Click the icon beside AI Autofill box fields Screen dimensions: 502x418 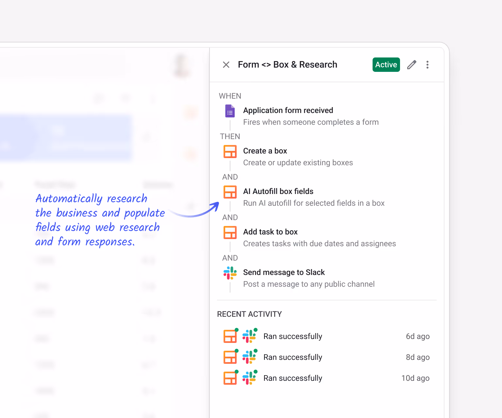tap(230, 192)
